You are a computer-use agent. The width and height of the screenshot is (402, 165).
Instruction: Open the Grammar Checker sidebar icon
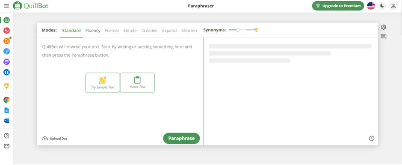pyautogui.click(x=7, y=31)
